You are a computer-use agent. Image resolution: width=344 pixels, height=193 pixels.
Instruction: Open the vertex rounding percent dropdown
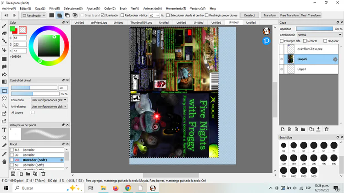click(x=157, y=16)
